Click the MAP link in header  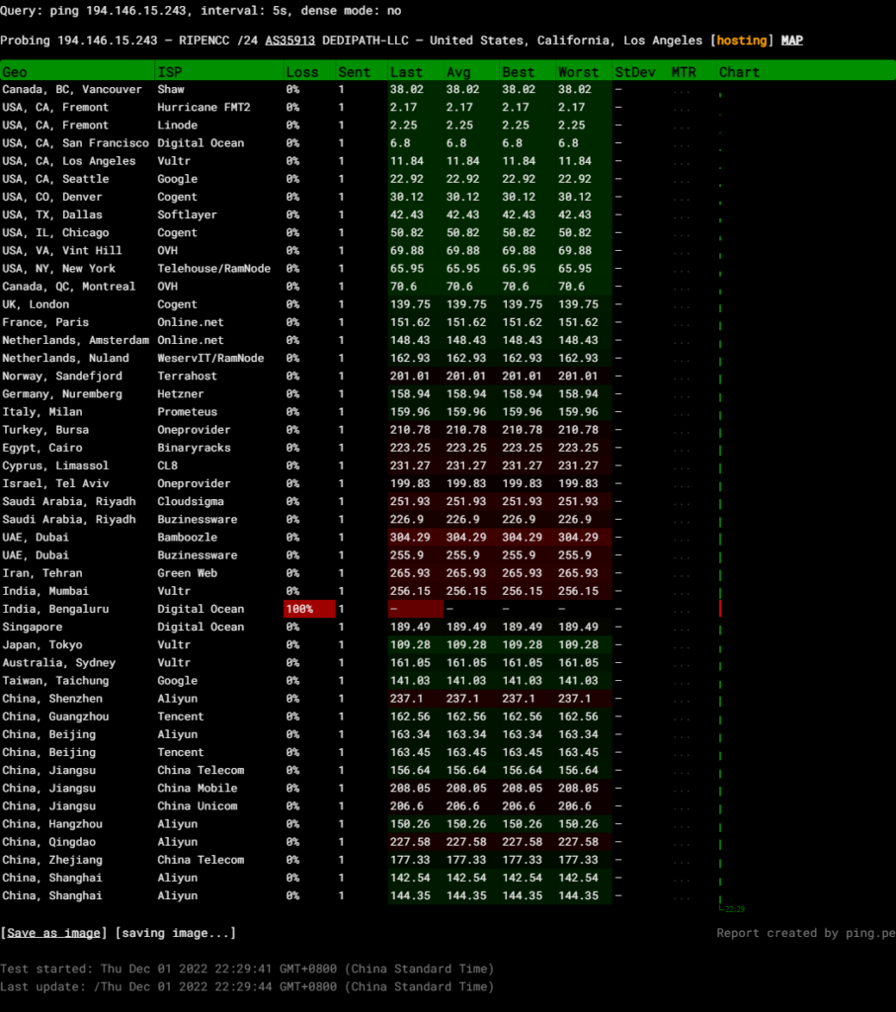coord(792,42)
